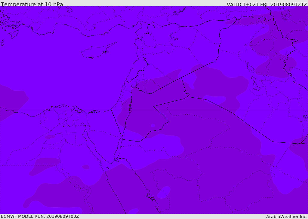Click the Lake Assad outline in northern Syria
Image resolution: width=308 pixels, height=219 pixels.
click(174, 37)
